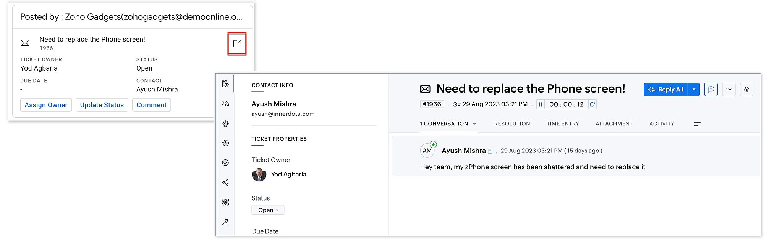Click the ticket properties sidebar icon
764x239 pixels.
225,84
